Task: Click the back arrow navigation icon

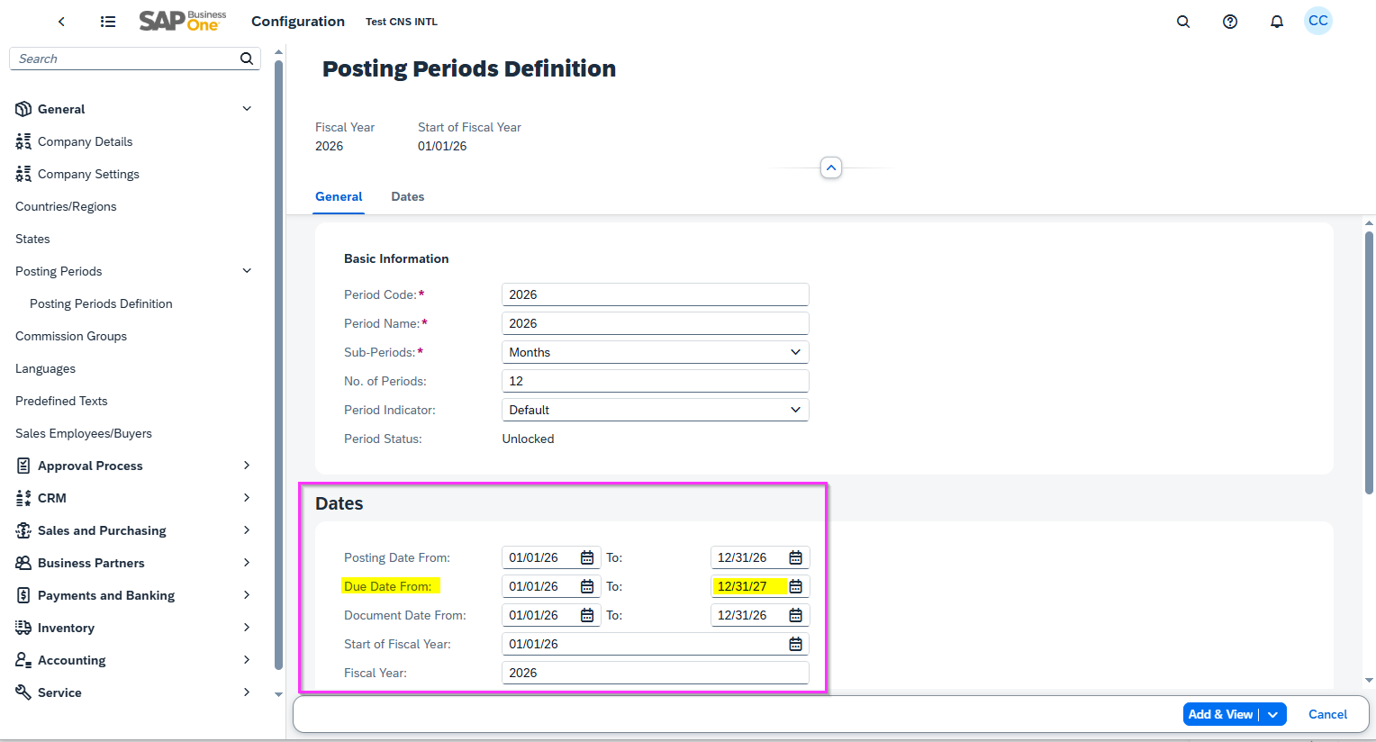Action: pyautogui.click(x=61, y=21)
